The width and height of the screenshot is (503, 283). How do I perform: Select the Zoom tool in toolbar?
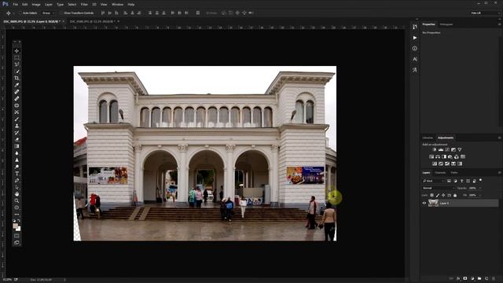(x=17, y=201)
